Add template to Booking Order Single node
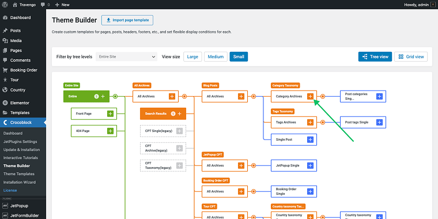The image size is (438, 219). click(x=310, y=191)
